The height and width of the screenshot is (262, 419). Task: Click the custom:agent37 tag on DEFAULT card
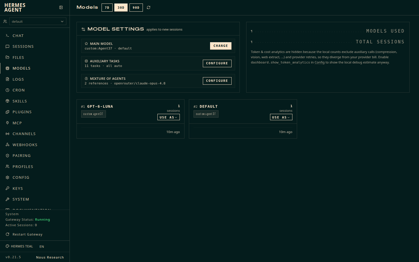coord(206,114)
